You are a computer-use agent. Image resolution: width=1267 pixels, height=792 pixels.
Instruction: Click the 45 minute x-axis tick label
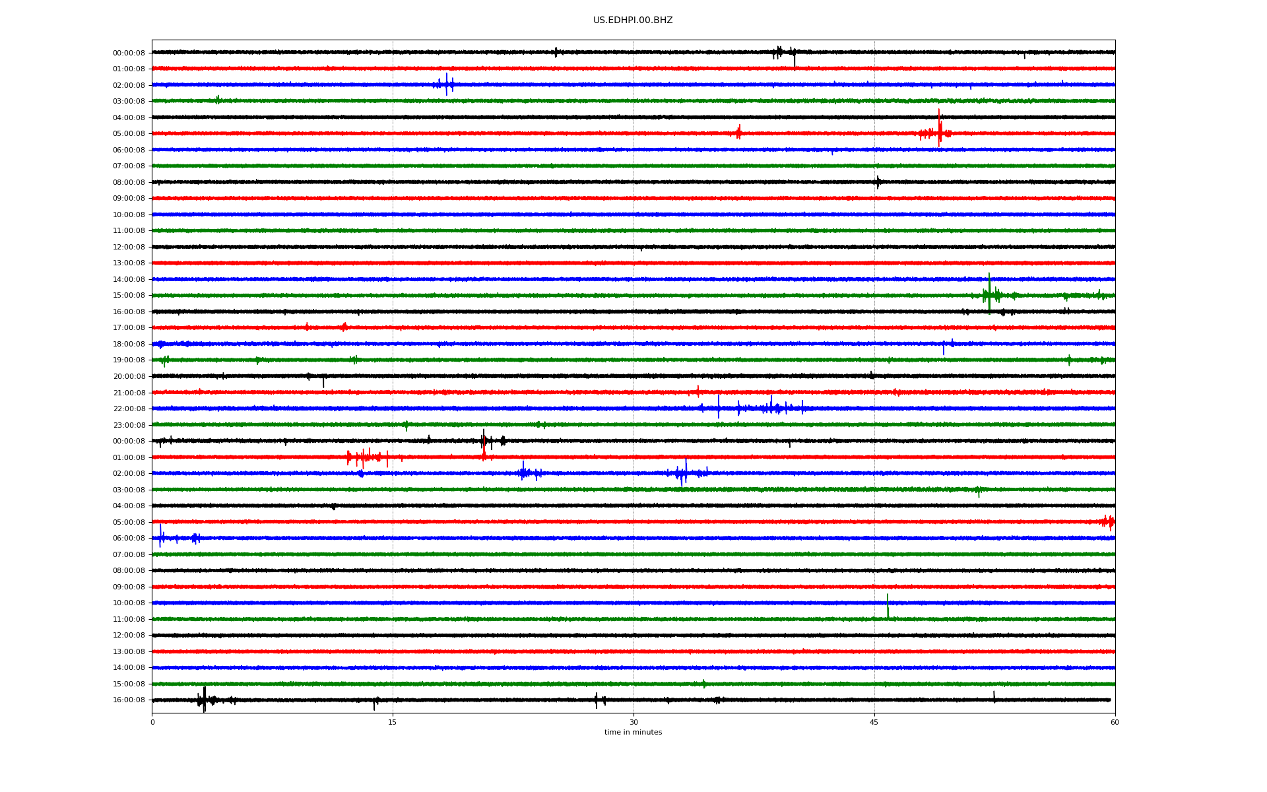click(x=874, y=722)
